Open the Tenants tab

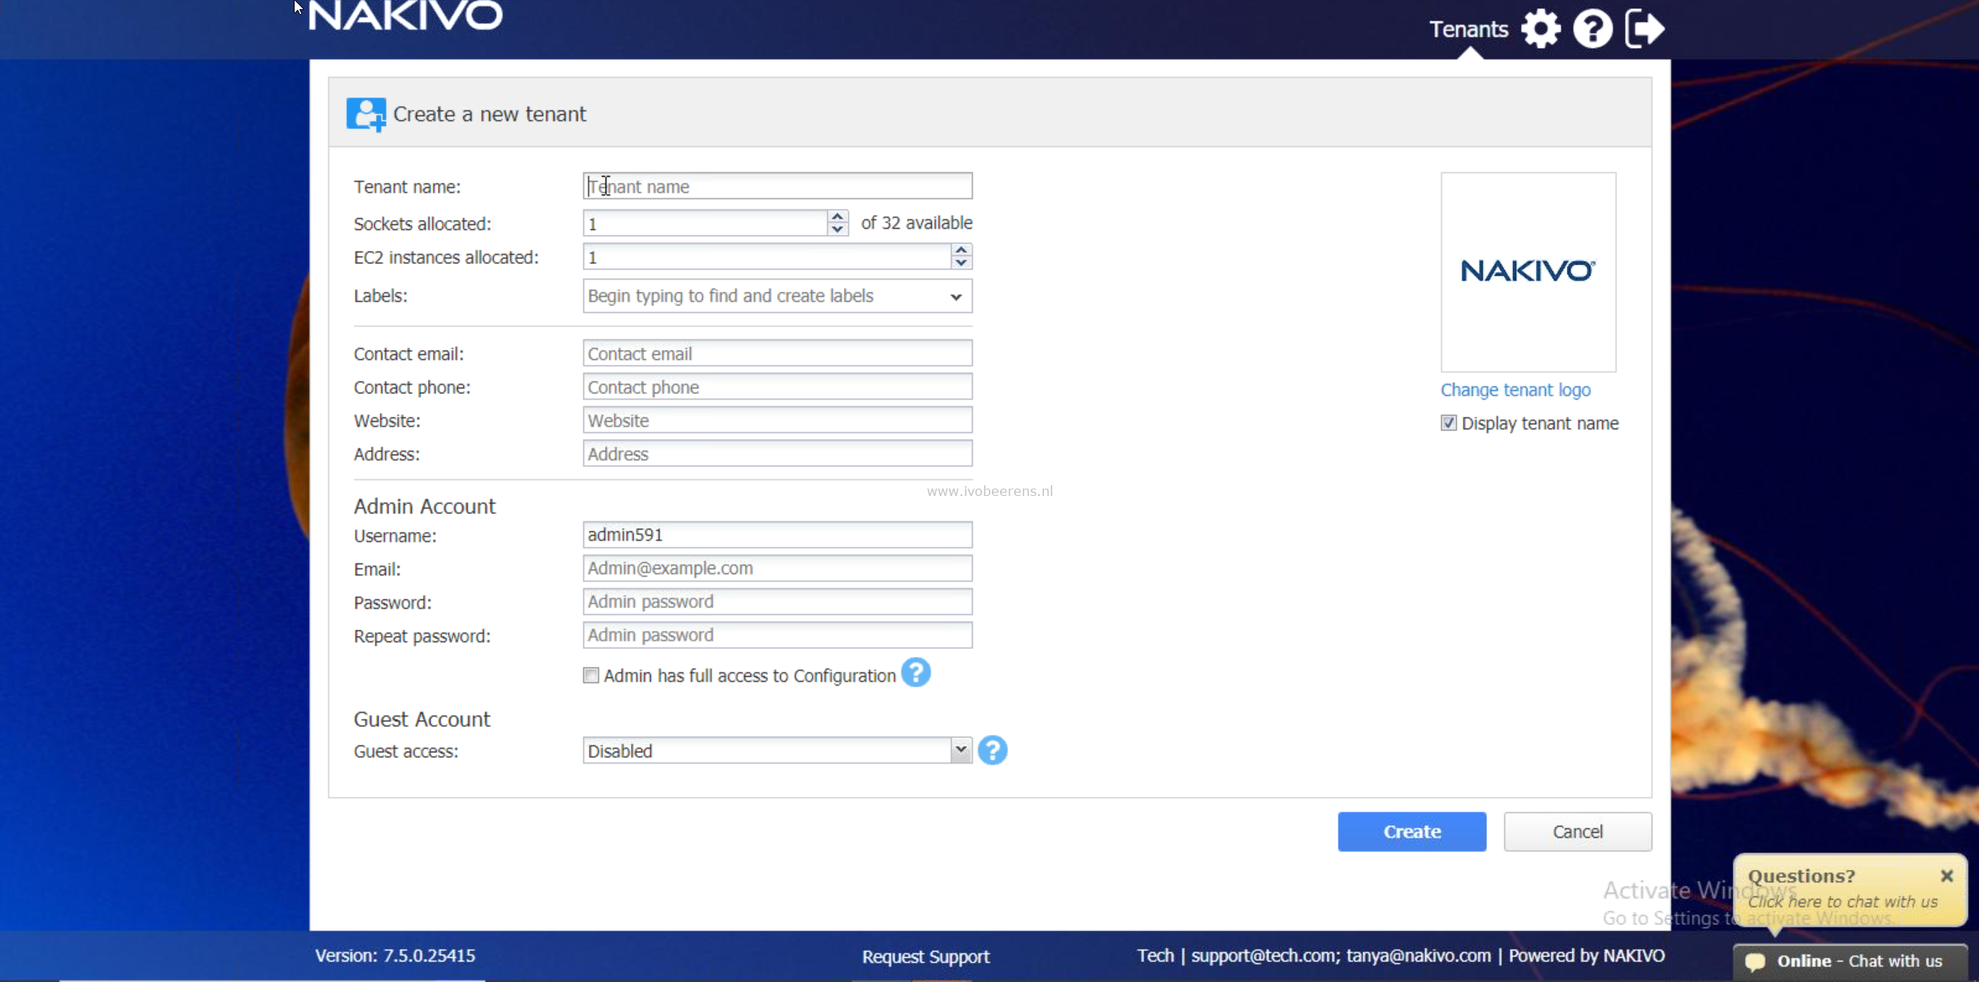(x=1468, y=30)
